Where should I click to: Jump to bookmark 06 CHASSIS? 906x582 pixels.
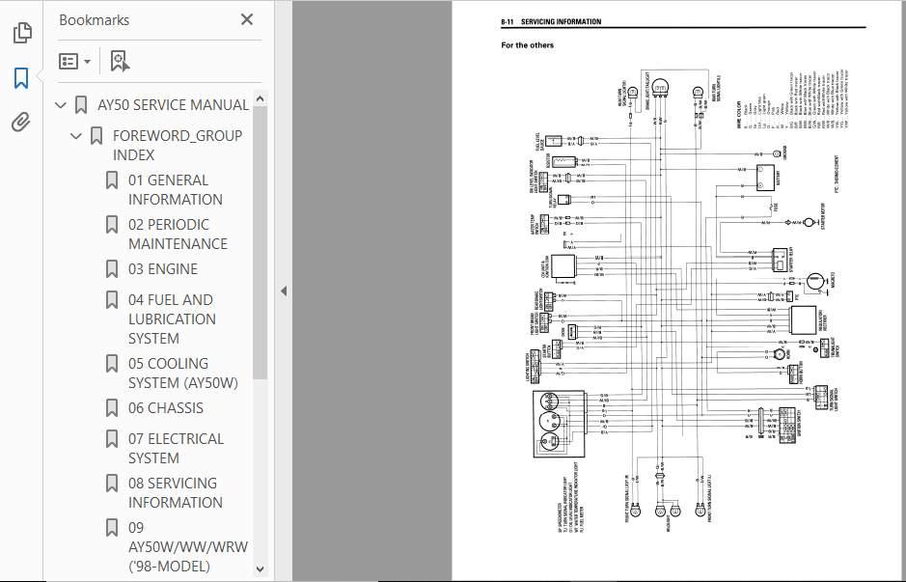166,408
